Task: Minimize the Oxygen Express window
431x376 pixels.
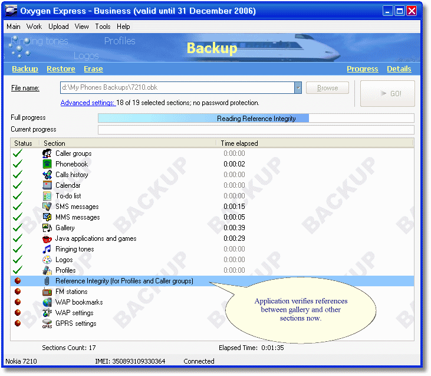Action: coord(387,11)
